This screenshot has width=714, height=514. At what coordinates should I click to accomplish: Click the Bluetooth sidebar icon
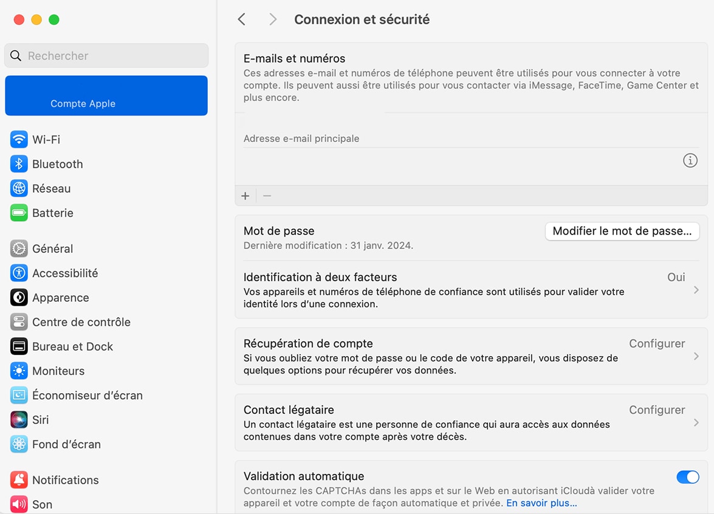coord(19,164)
